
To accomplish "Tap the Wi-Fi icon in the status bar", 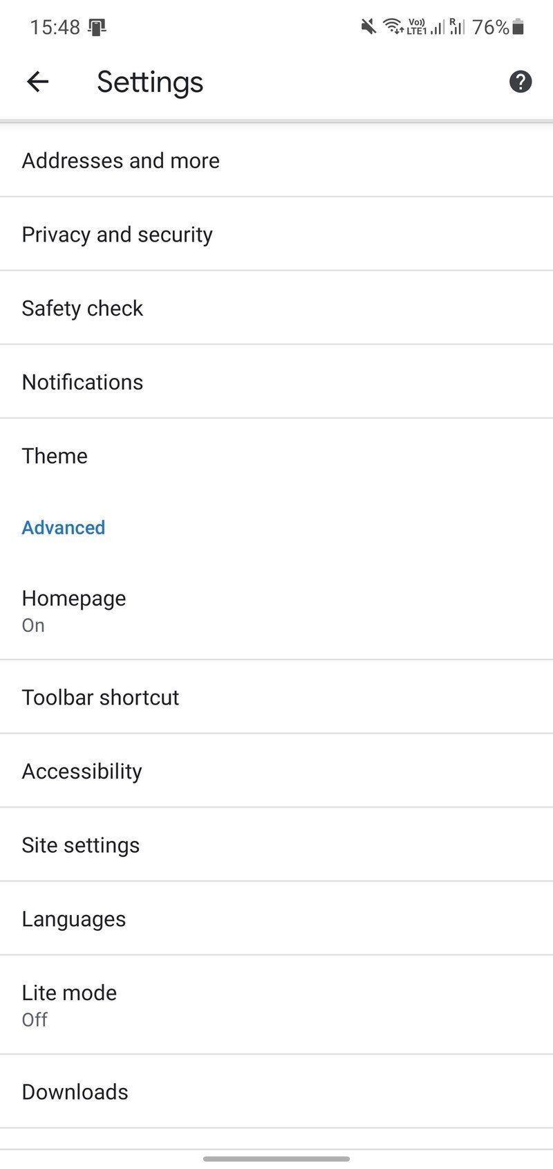I will [392, 27].
